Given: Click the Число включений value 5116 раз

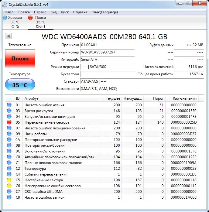Looking at the screenshot, I should 189,67.
